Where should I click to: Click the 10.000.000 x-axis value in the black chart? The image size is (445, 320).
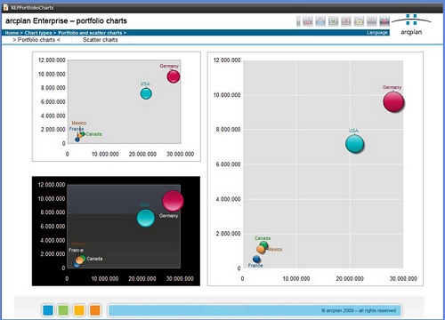[x=105, y=278]
